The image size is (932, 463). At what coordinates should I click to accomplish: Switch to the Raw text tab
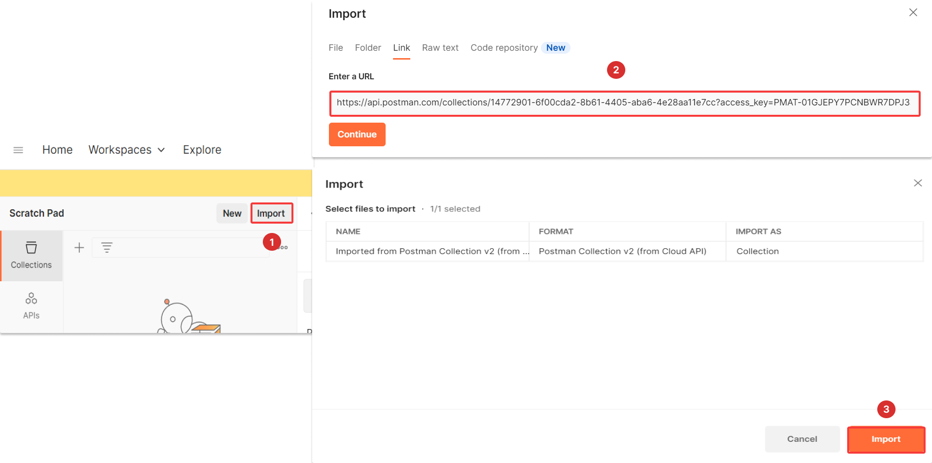pyautogui.click(x=440, y=48)
